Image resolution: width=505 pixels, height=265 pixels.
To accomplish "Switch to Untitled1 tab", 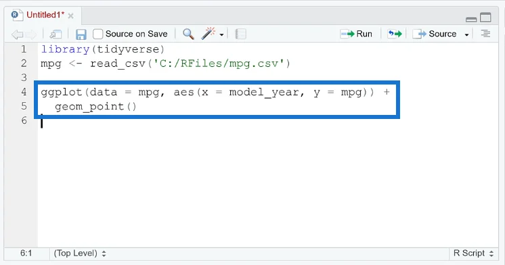I will [45, 15].
